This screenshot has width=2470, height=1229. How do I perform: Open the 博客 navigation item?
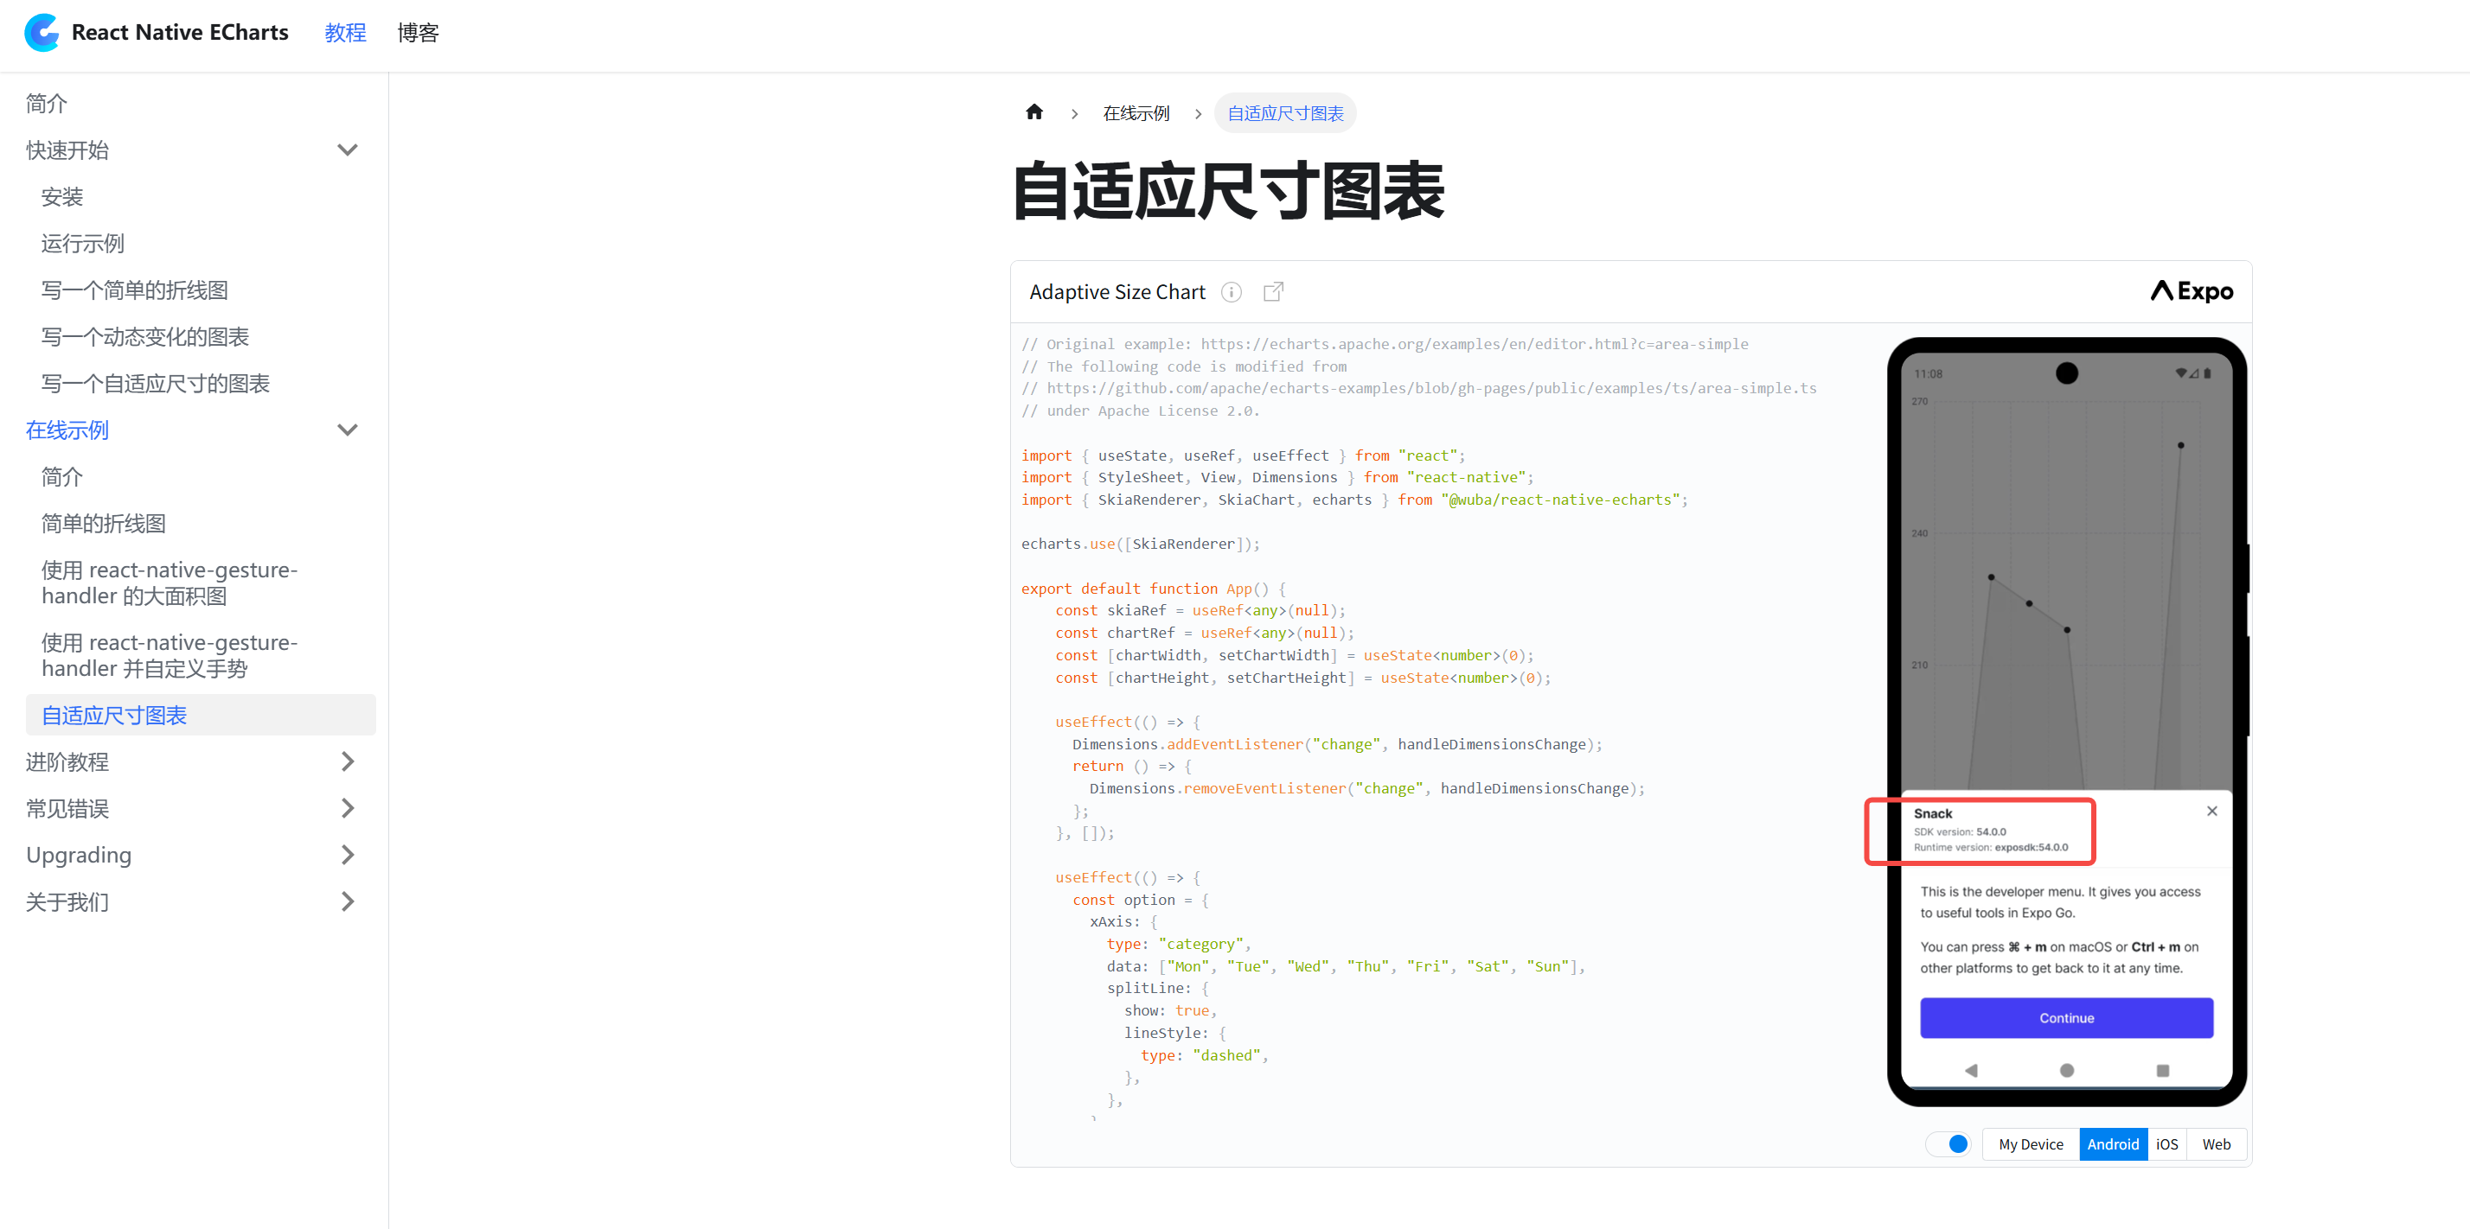coord(418,33)
